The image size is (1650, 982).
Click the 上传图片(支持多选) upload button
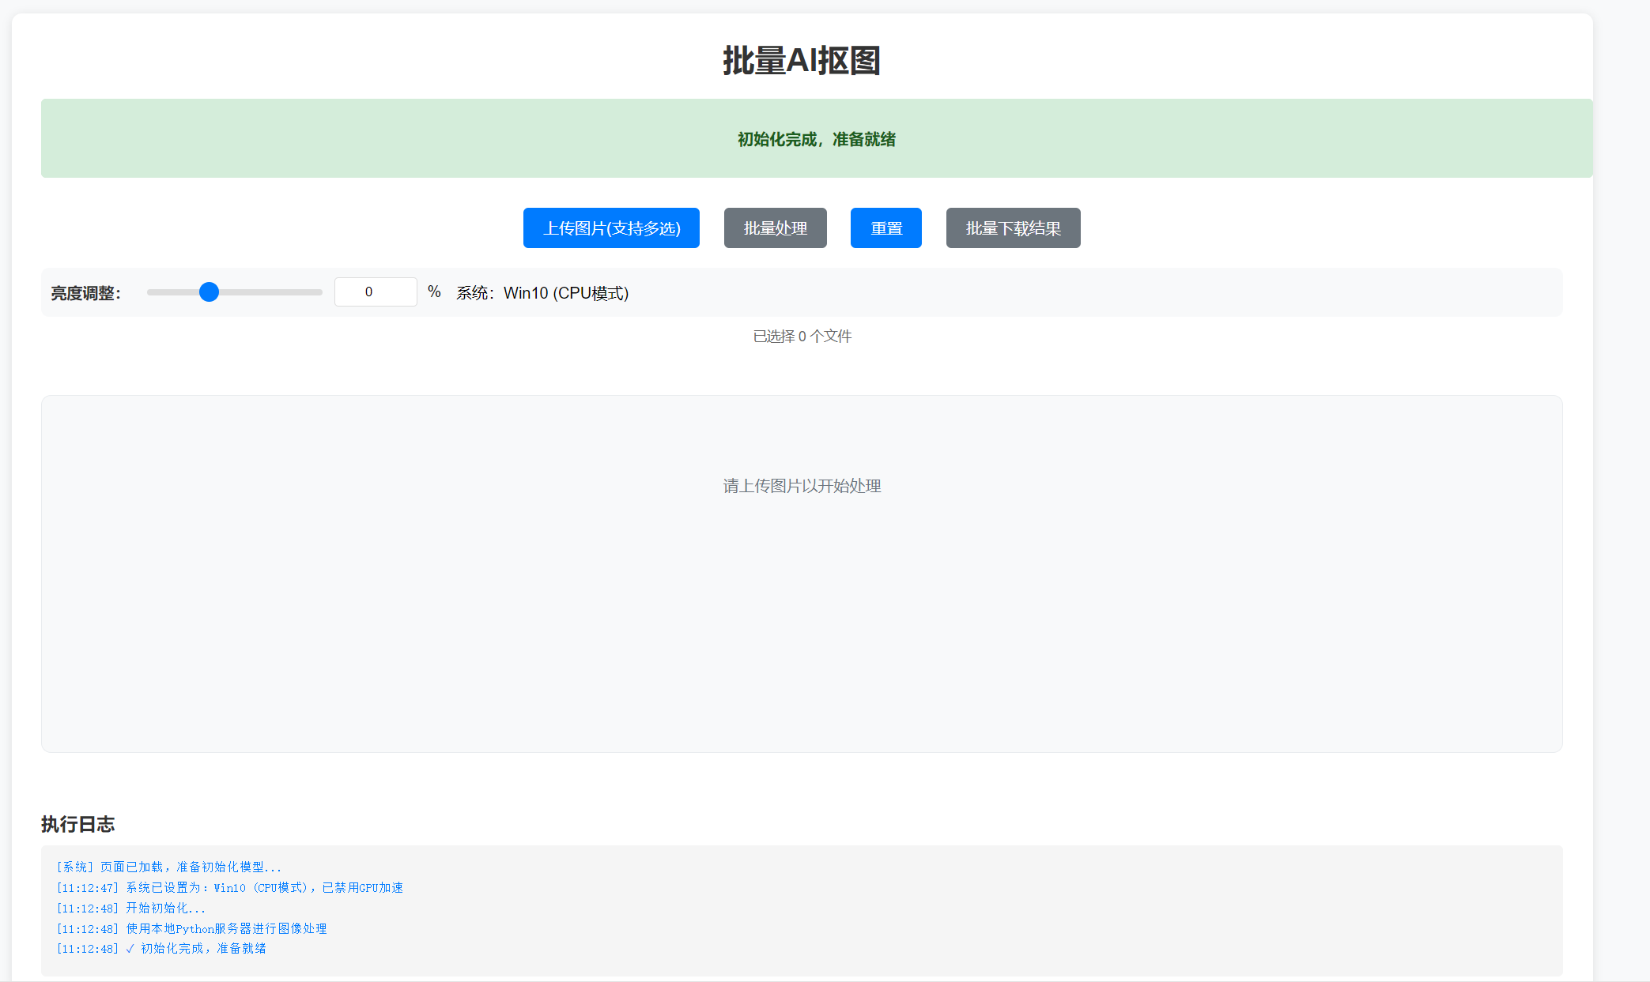[610, 228]
